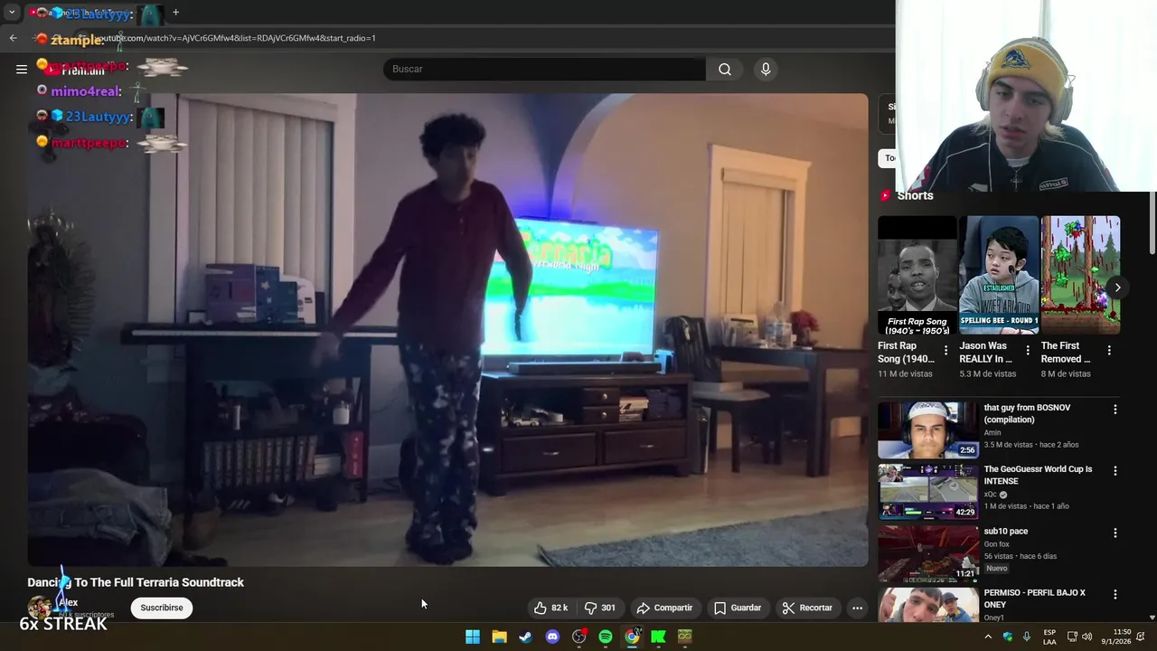Viewport: 1157px width, 651px height.
Task: Open options for The First Removed short
Action: click(x=1109, y=350)
